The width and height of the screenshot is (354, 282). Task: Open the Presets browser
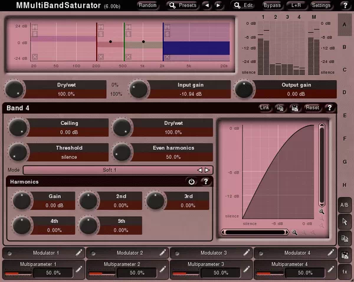pyautogui.click(x=183, y=5)
